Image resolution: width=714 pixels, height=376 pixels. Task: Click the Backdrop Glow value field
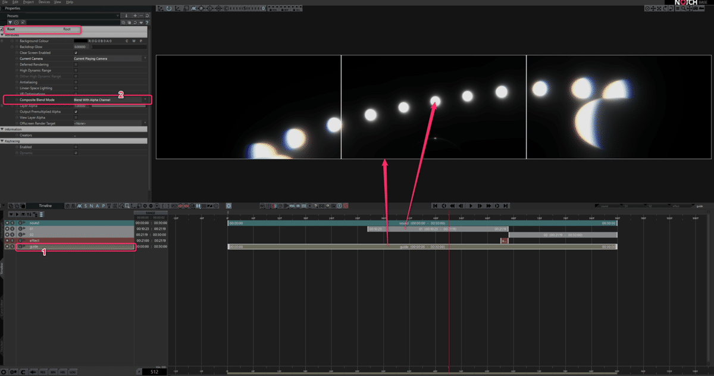coord(80,46)
